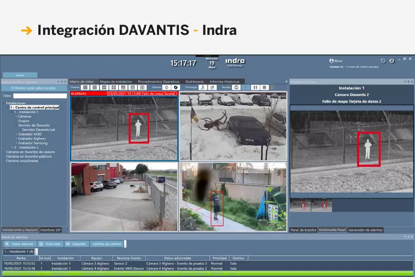Open the Root user profile icon

(x=332, y=61)
